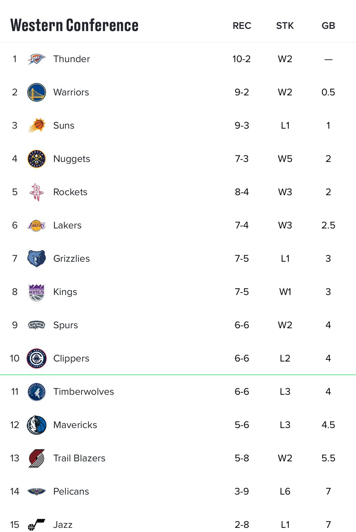Tap the Spurs team logo

(x=37, y=325)
